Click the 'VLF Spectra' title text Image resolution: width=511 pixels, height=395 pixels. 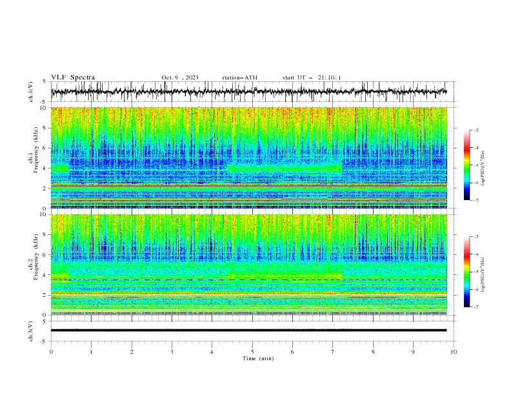(73, 77)
